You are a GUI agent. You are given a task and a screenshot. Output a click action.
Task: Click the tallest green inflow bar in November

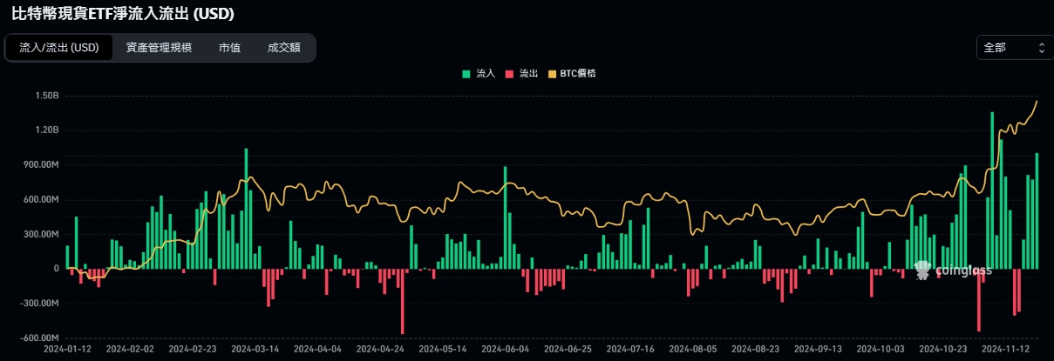click(992, 190)
